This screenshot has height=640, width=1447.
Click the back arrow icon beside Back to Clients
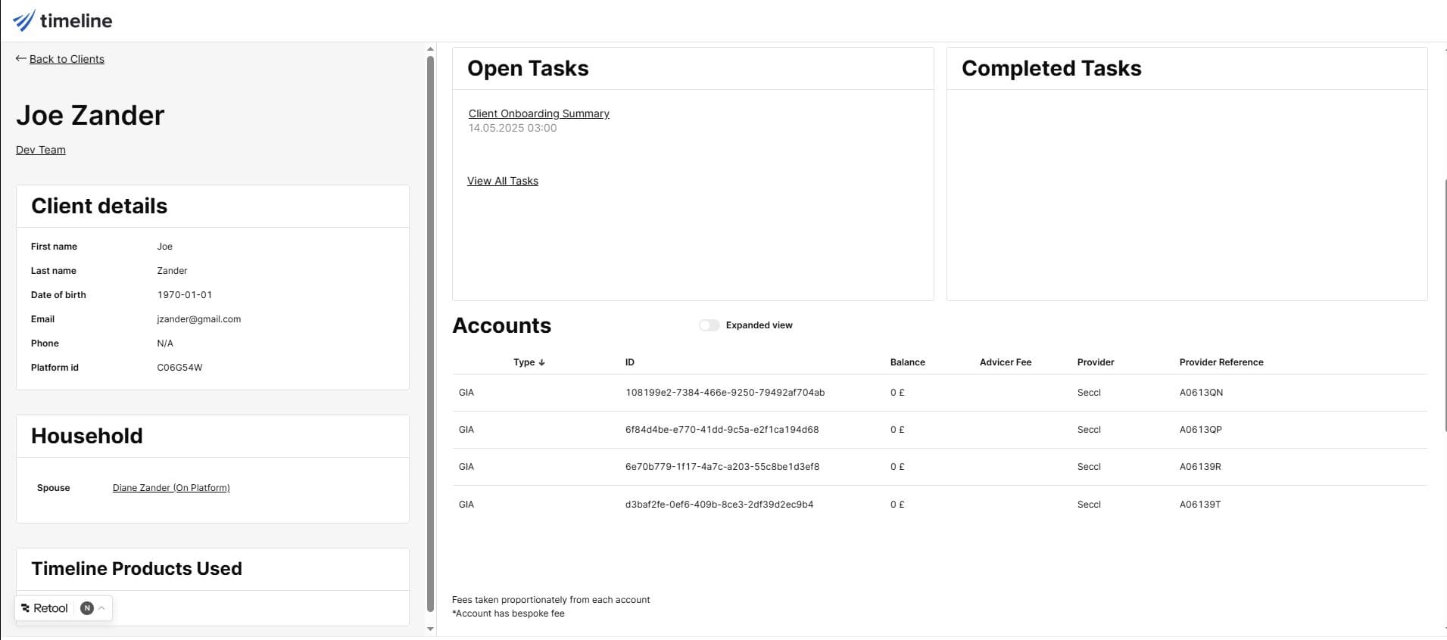[x=21, y=58]
